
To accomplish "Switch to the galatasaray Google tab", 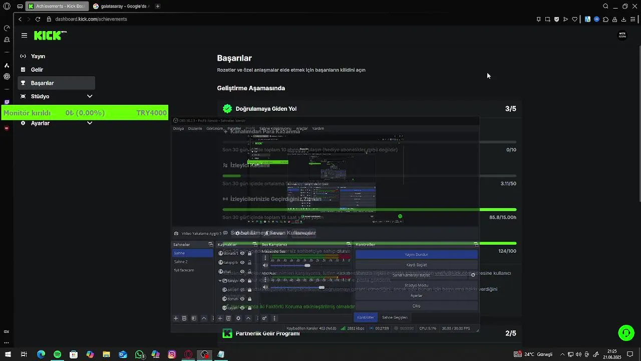I will [x=121, y=7].
